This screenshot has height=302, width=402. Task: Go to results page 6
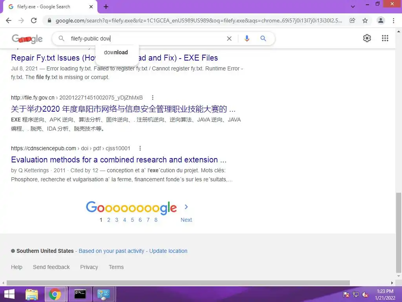(140, 220)
